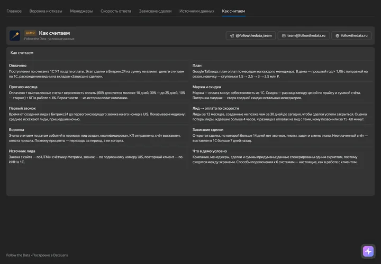Click the Прогноз месяца description text

(x=97, y=95)
